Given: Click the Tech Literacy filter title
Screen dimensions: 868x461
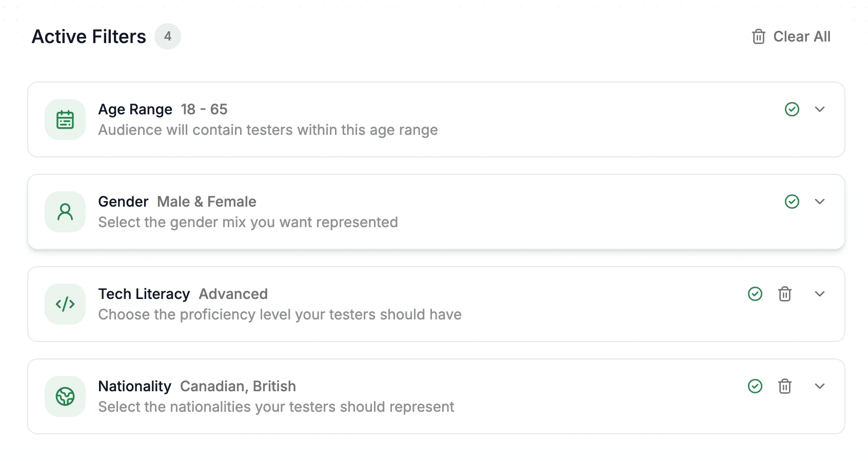Looking at the screenshot, I should tap(144, 294).
